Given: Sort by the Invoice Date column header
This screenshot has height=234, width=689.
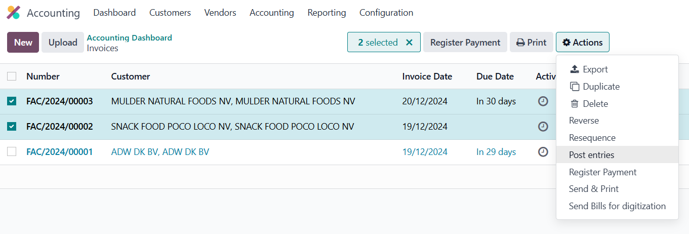Looking at the screenshot, I should pyautogui.click(x=427, y=76).
